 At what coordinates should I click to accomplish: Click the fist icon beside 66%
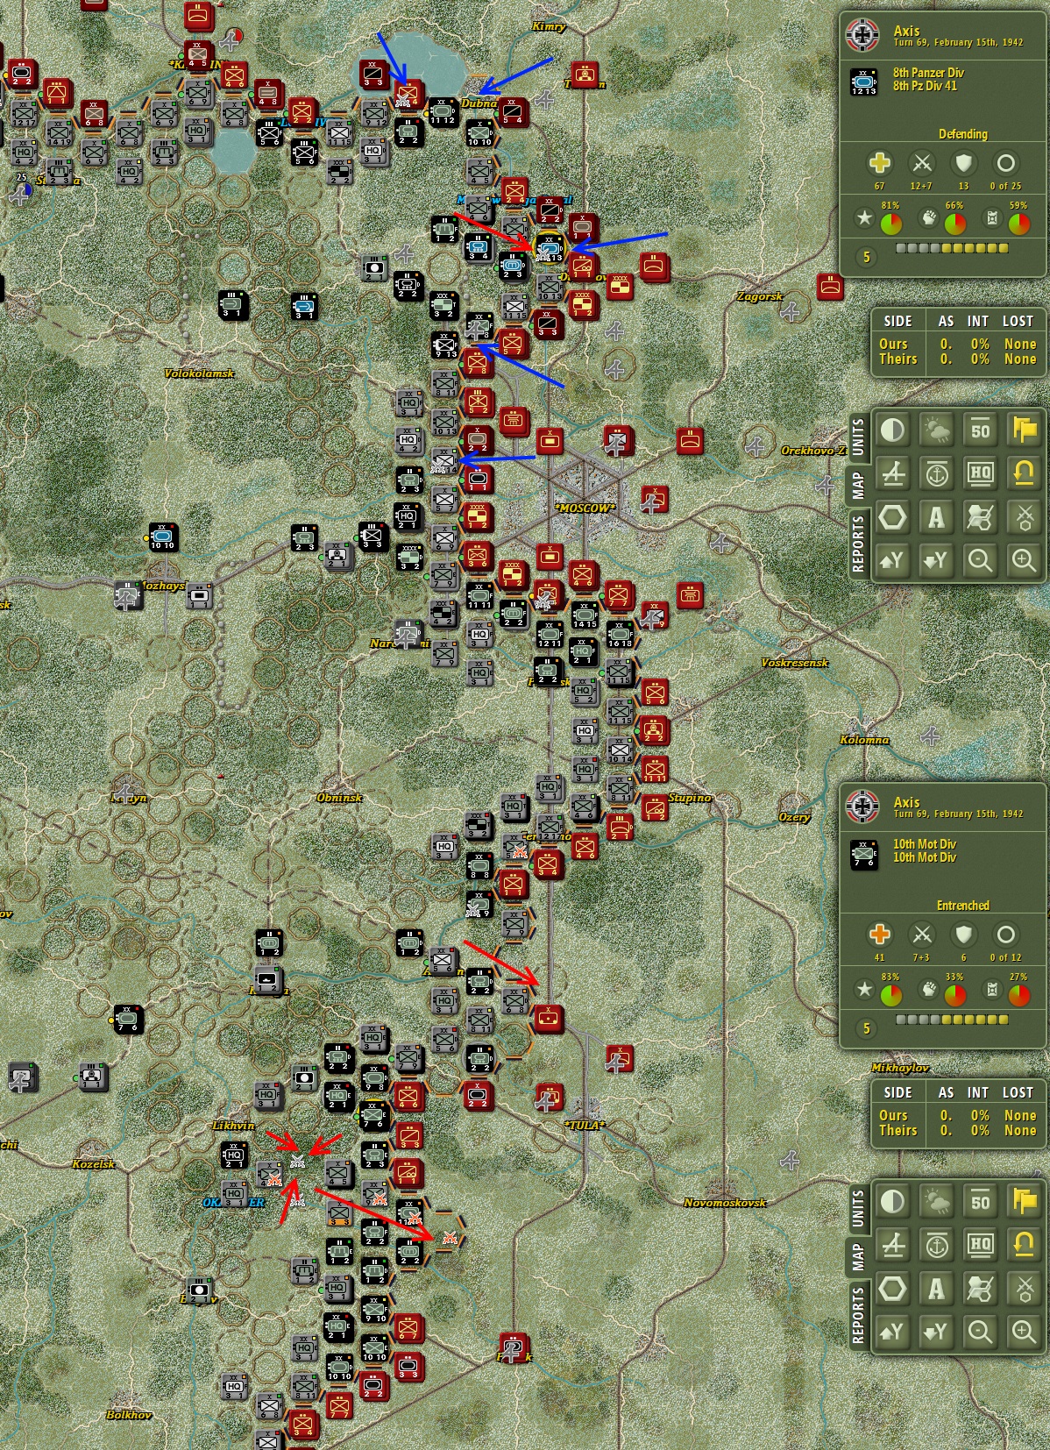[928, 217]
